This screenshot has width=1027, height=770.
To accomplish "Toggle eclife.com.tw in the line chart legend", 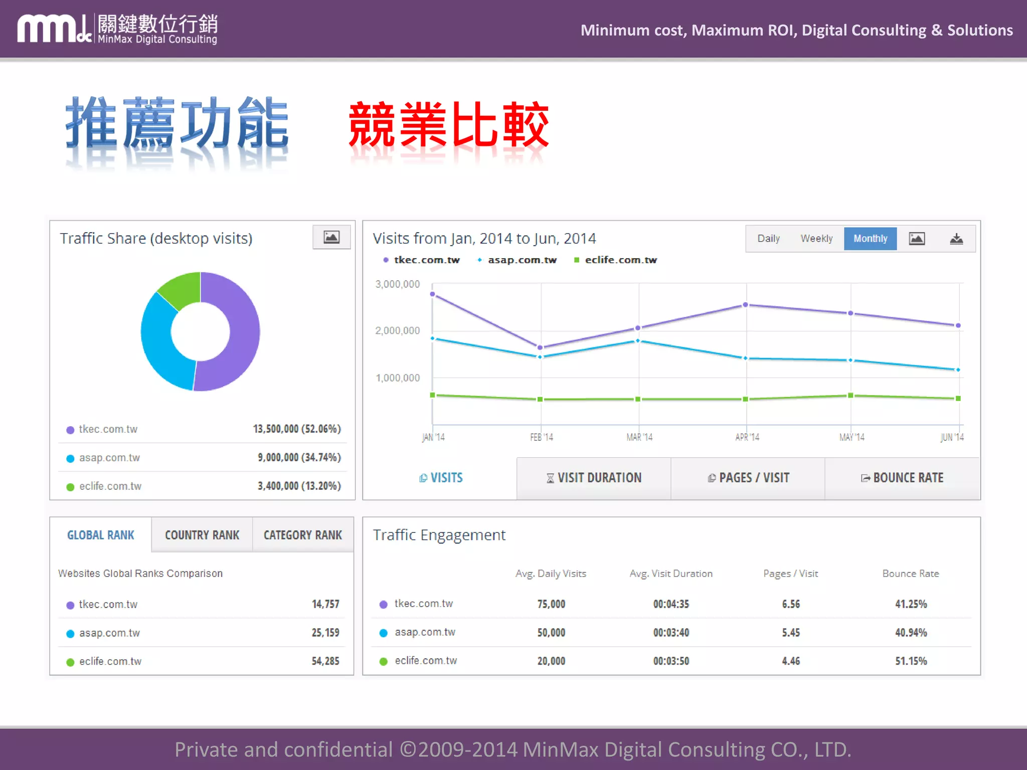I will tap(615, 260).
